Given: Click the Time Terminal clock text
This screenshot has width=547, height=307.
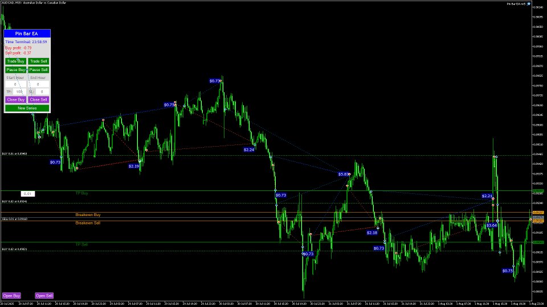Looking at the screenshot, I should click(26, 42).
